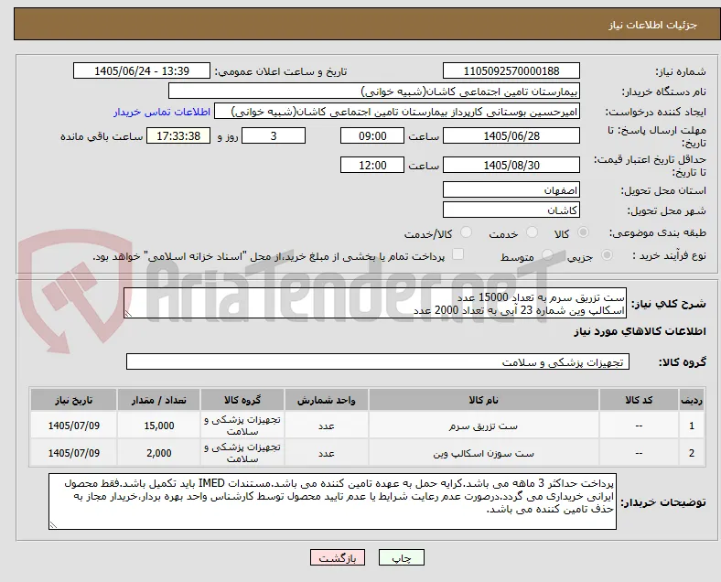Viewport: 721px width, 582px height.
Task: Click the اطلاعات کالاهای مورد نیاز heading
Action: pos(640,331)
